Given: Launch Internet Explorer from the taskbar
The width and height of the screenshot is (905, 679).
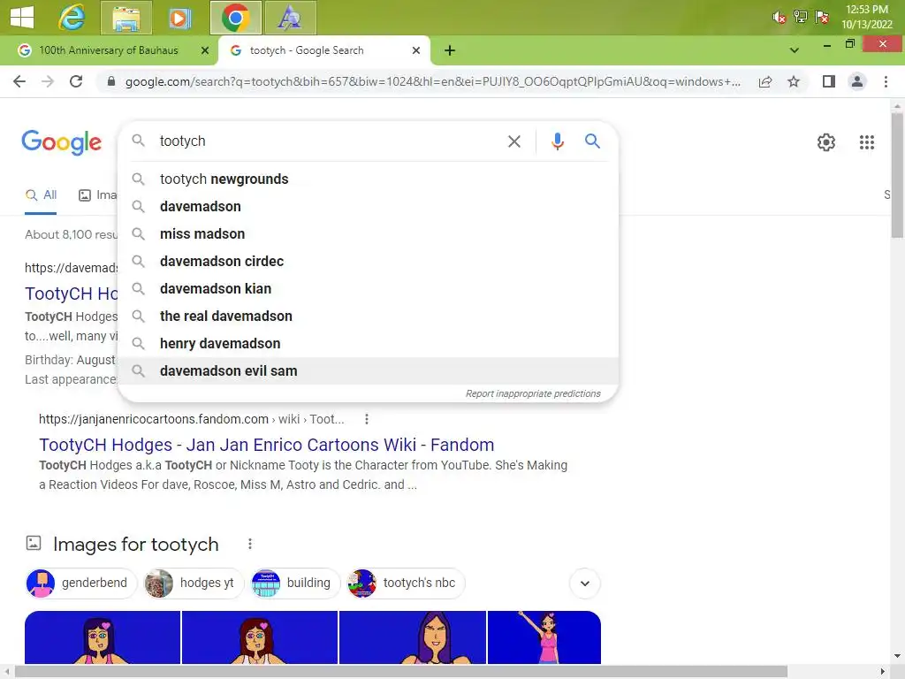Looking at the screenshot, I should (72, 18).
